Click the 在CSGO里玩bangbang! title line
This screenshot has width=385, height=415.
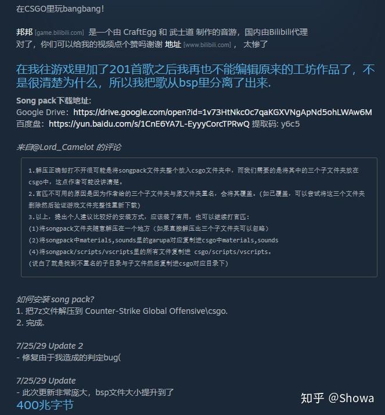[x=60, y=9]
